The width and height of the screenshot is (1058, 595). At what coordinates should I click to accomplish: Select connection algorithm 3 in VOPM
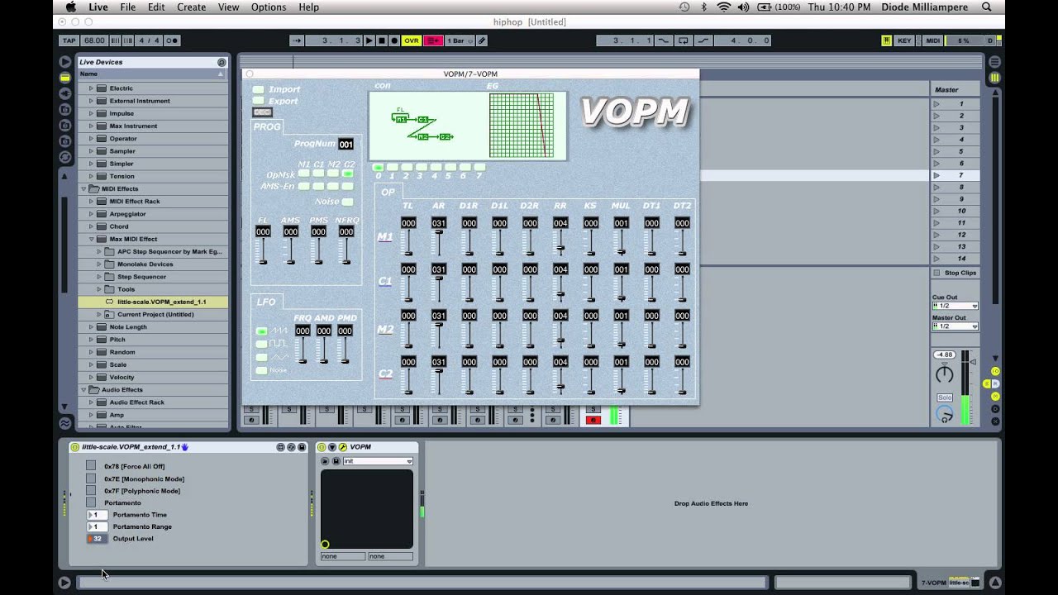pos(421,168)
